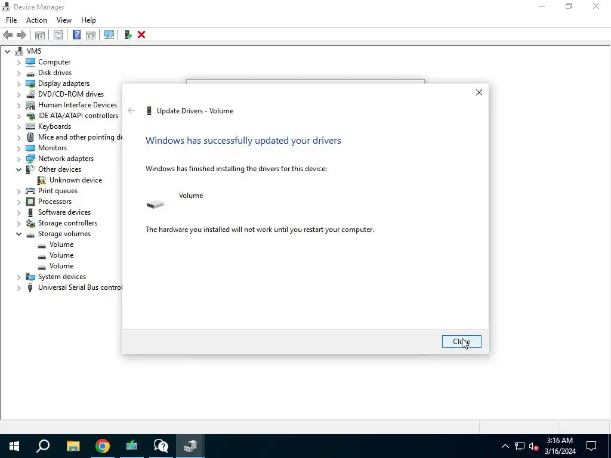Screen dimensions: 611x458
Task: Expand the Disk drives category
Action: click(18, 73)
